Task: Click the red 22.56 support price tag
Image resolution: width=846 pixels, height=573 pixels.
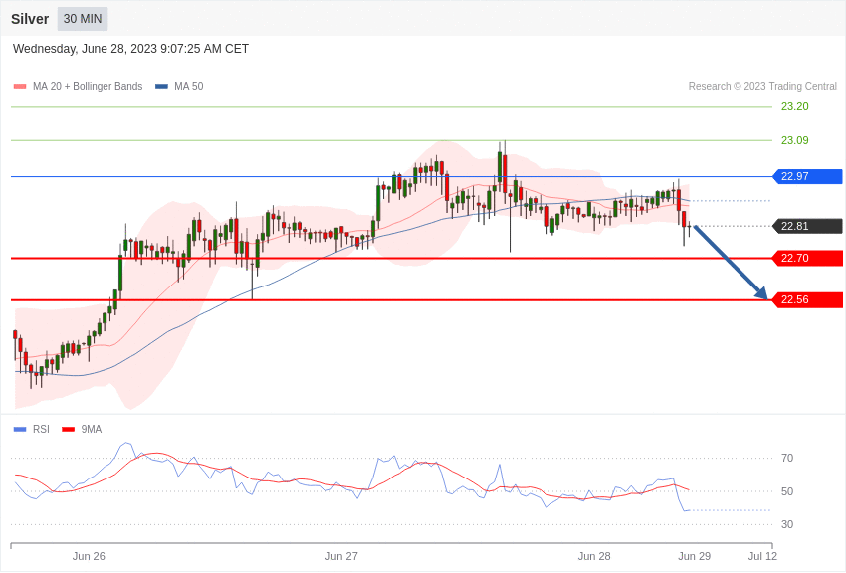Action: 808,299
